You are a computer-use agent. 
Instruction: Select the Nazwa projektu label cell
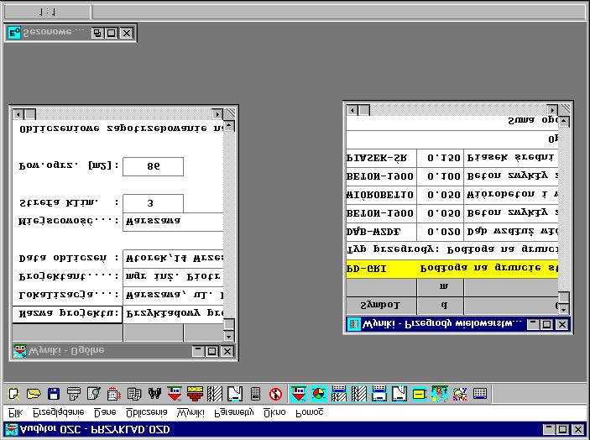[x=67, y=314]
